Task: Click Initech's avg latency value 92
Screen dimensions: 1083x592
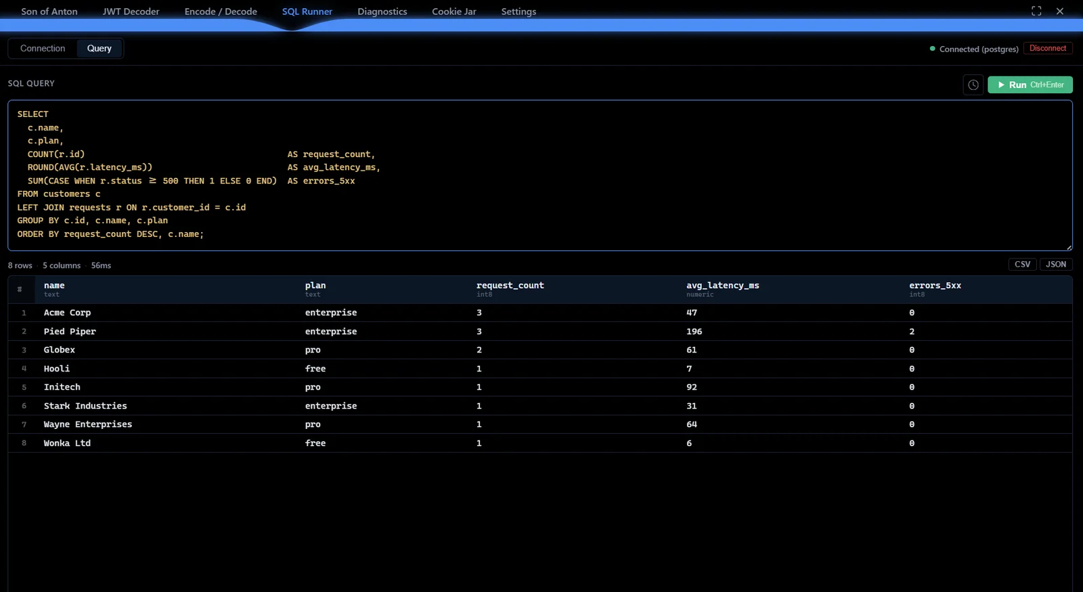Action: [x=692, y=387]
